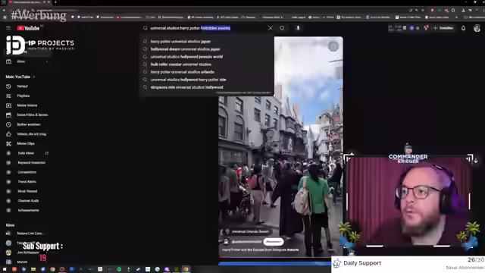Click the Abonnieren button on the short
485x273 pixels.
pyautogui.click(x=274, y=241)
